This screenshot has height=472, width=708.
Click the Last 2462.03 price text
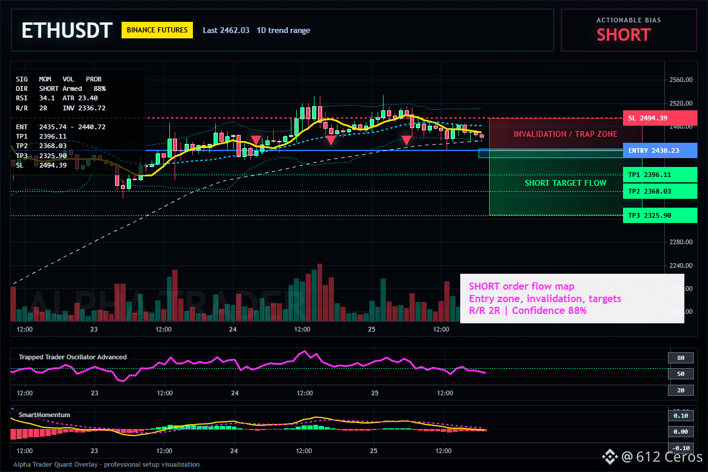click(x=226, y=31)
